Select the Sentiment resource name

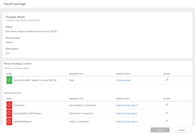click(x=19, y=105)
